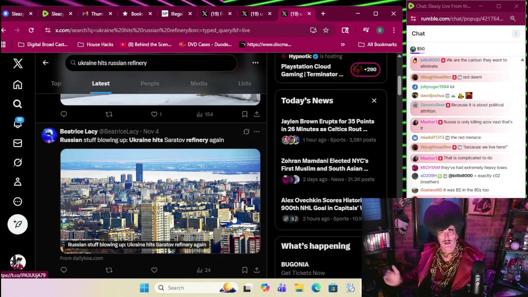Reply to the Beatrice Lacy post
The image size is (528, 297).
(x=64, y=270)
